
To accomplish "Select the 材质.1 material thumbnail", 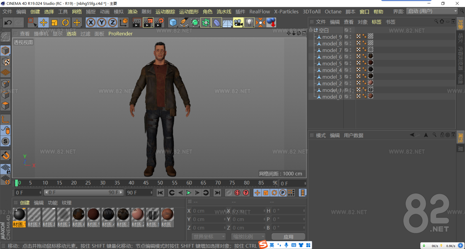I will click(19, 217).
